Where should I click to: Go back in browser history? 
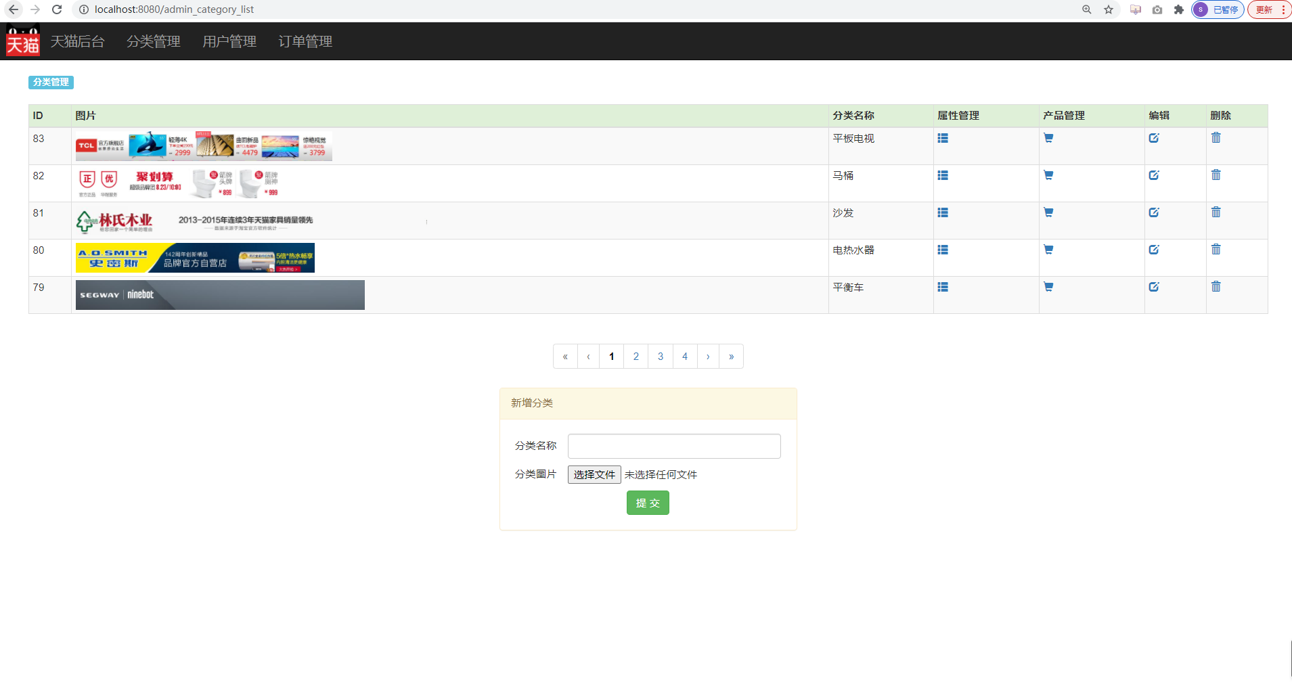(14, 9)
